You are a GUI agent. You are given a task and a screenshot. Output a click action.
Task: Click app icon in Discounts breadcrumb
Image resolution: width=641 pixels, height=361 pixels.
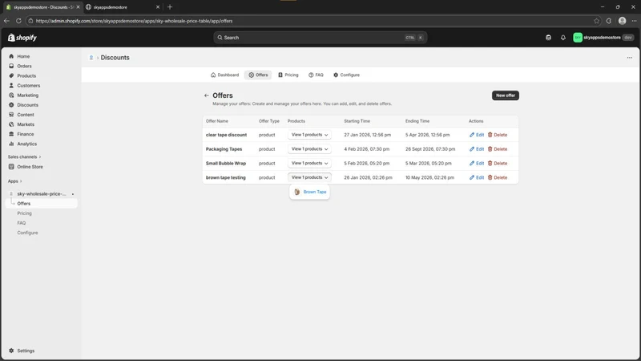91,58
